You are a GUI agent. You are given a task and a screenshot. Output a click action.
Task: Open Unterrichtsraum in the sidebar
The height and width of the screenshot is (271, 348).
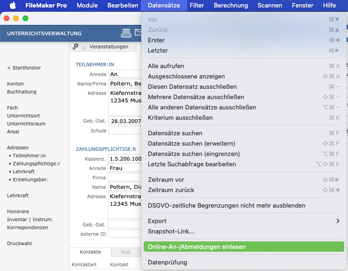[26, 124]
